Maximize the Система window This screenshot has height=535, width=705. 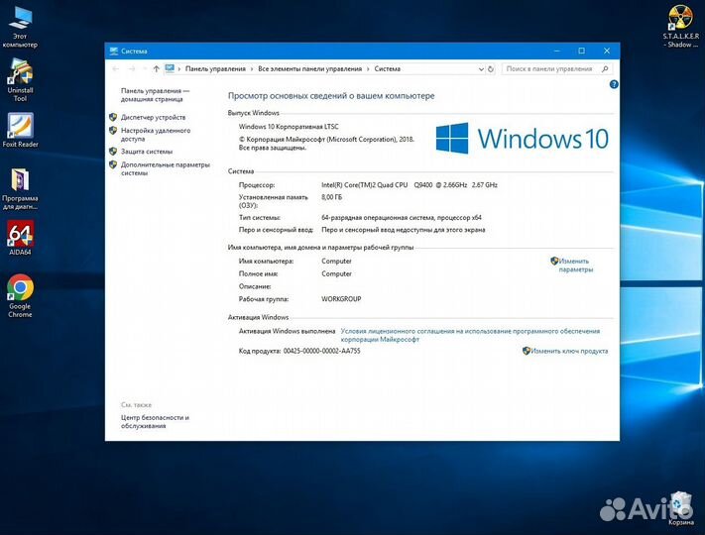(x=581, y=51)
